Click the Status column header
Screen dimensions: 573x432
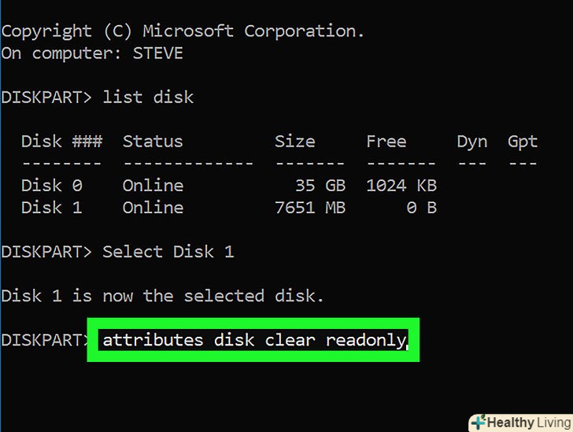tap(153, 142)
